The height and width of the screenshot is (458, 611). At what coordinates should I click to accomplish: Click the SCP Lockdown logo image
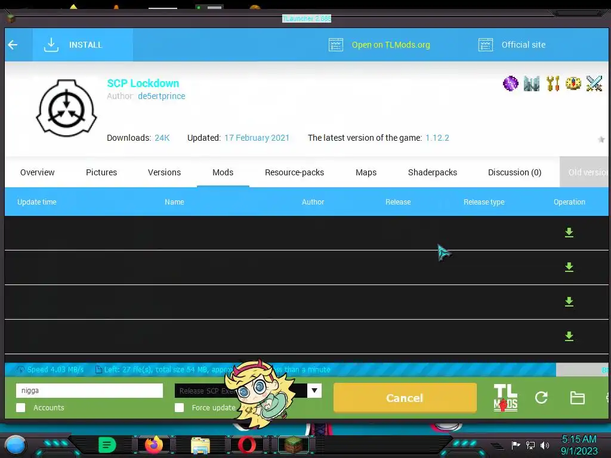coord(66,109)
